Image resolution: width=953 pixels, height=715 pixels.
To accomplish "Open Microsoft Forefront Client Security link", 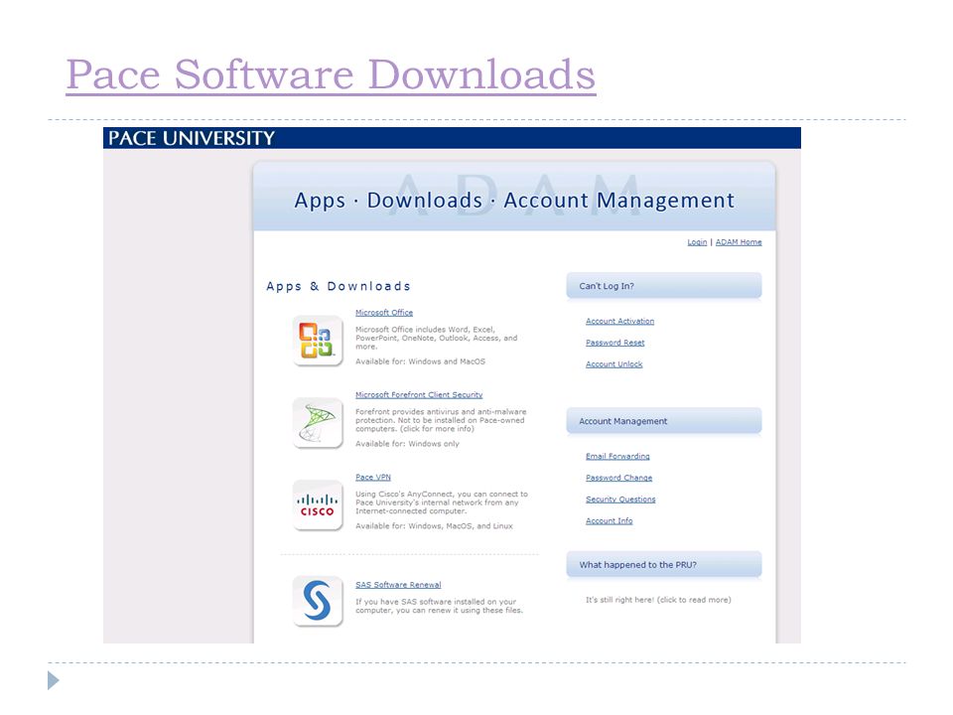I will pyautogui.click(x=419, y=394).
